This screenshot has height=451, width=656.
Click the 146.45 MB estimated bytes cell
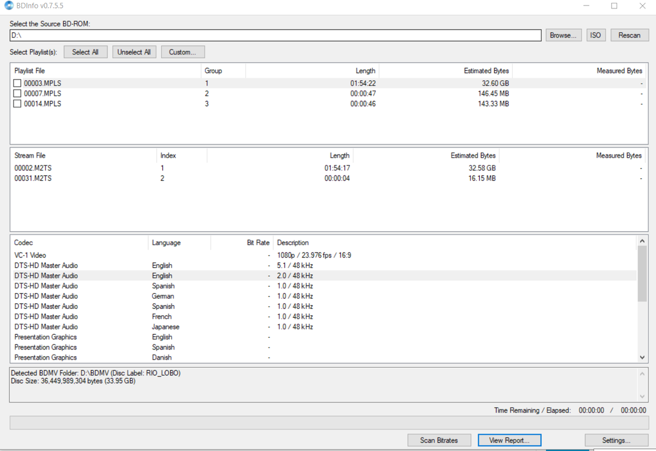(x=493, y=93)
